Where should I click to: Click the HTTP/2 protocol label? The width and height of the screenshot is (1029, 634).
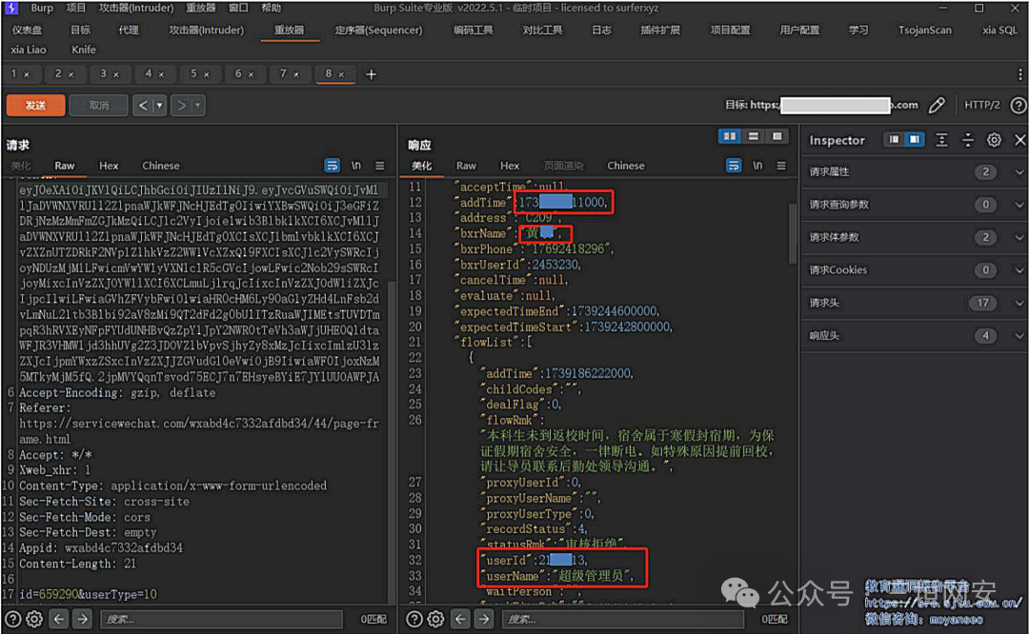981,105
